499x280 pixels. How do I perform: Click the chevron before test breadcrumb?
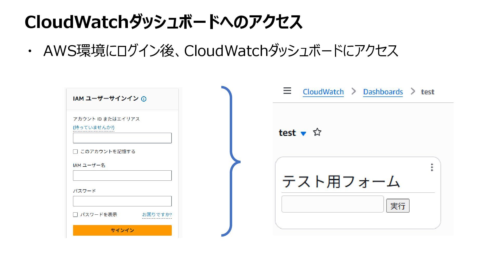[x=413, y=91]
